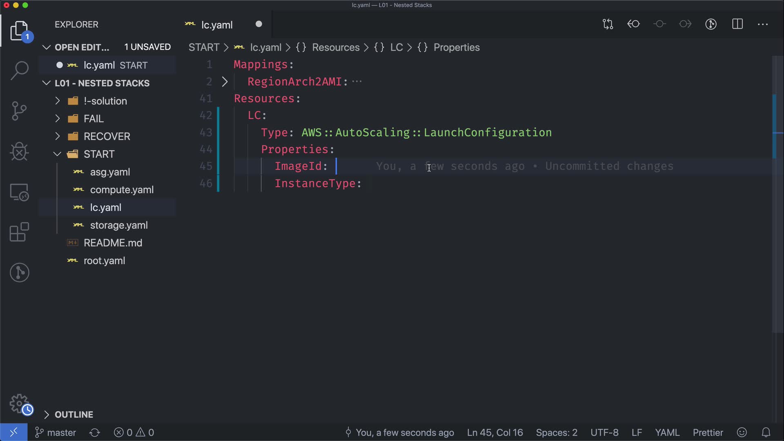Viewport: 784px width, 441px height.
Task: Open the Extensions view
Action: pos(19,232)
